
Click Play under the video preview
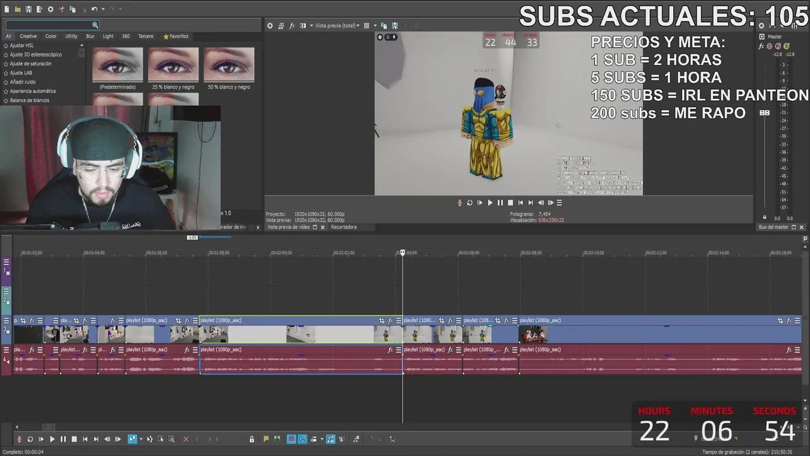pyautogui.click(x=490, y=203)
